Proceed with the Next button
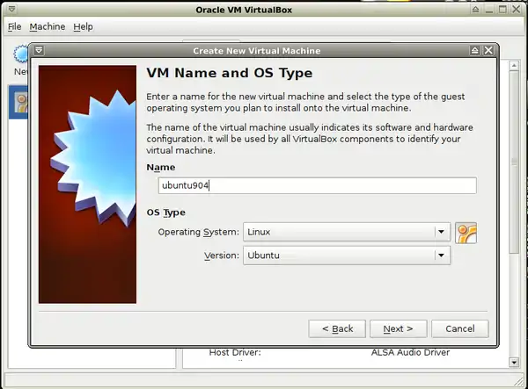This screenshot has width=528, height=389. pos(398,328)
